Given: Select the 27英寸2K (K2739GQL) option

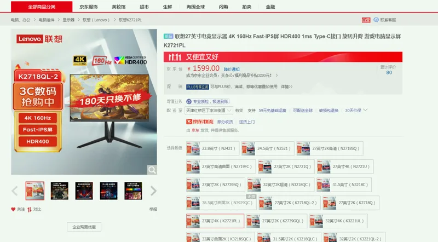Looking at the screenshot, I should point(277,221).
